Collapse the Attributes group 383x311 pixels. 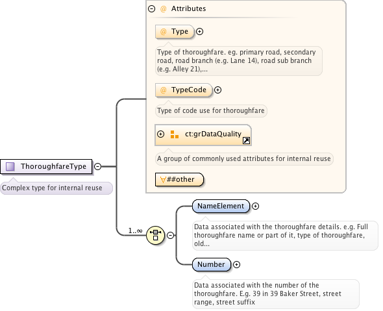pos(151,9)
